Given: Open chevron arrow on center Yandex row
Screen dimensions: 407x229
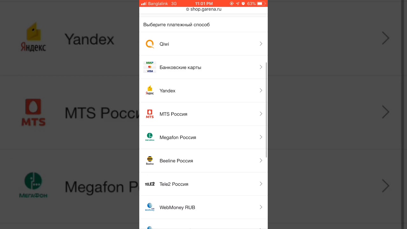Looking at the screenshot, I should point(261,91).
